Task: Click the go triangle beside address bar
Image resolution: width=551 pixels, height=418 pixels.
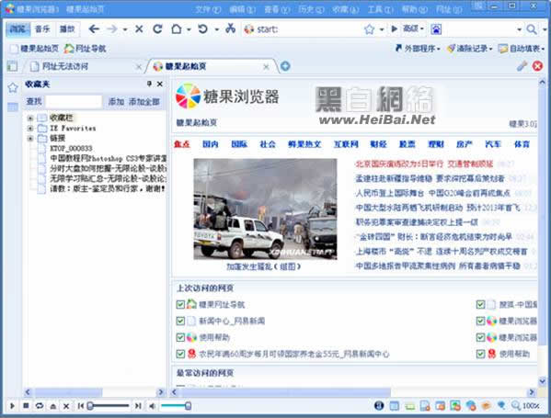Action: tap(395, 28)
